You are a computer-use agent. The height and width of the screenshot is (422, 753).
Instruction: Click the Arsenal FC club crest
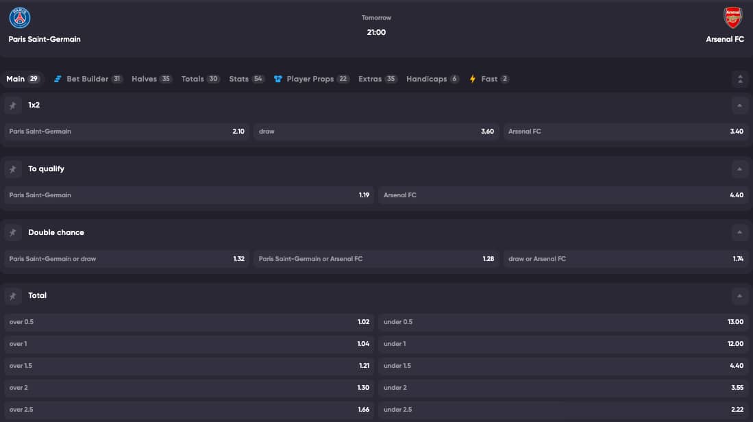click(733, 18)
